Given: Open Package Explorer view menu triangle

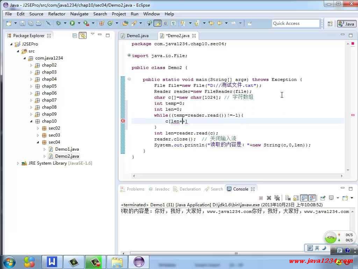Looking at the screenshot, I should [x=92, y=34].
